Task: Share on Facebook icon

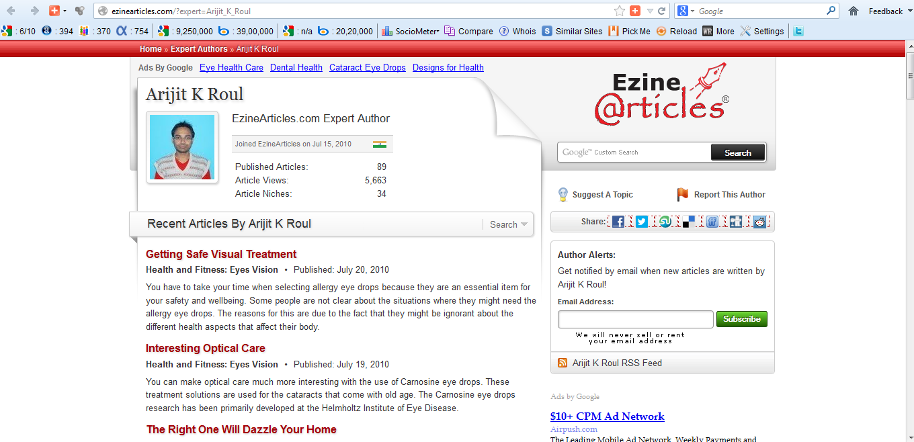Action: [618, 222]
